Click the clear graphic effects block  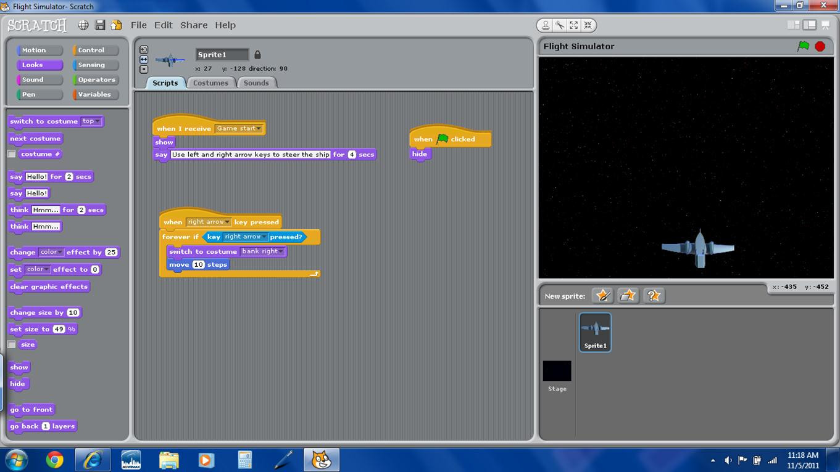49,287
